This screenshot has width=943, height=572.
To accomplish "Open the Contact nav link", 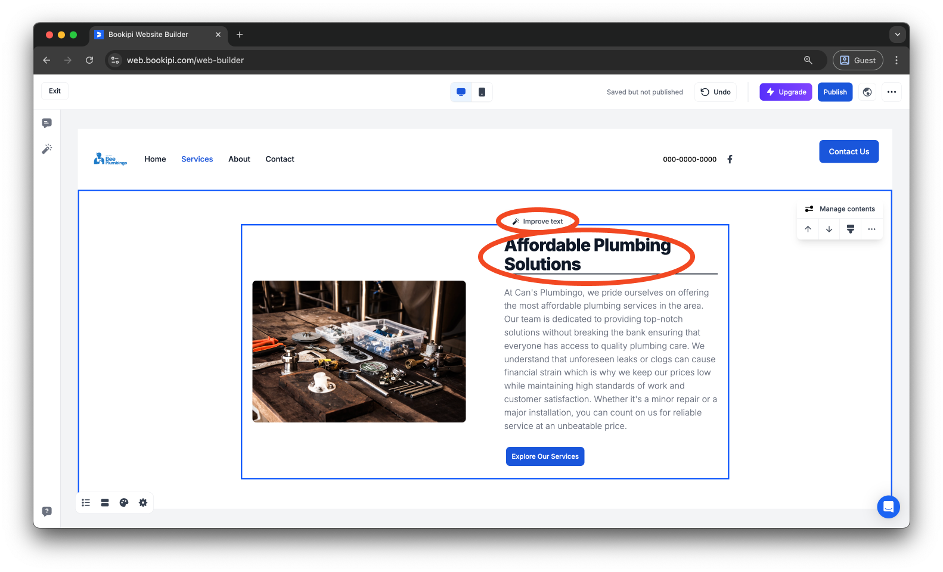I will (x=280, y=159).
